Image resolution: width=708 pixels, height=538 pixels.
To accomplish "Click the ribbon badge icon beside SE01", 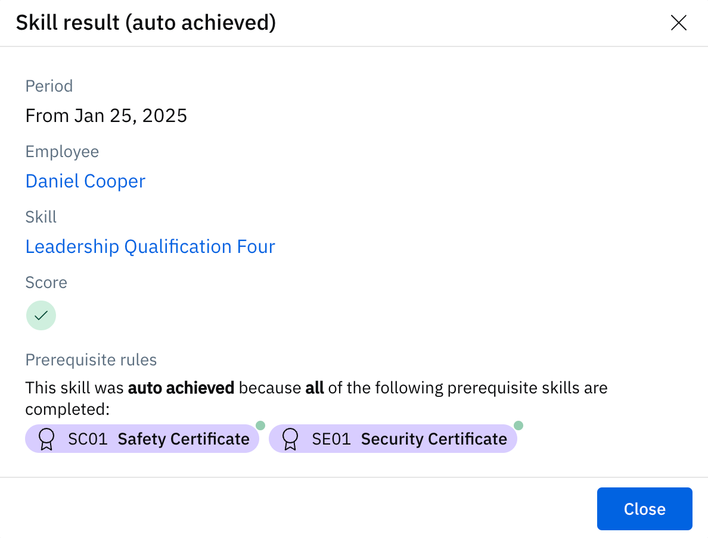I will pyautogui.click(x=290, y=439).
